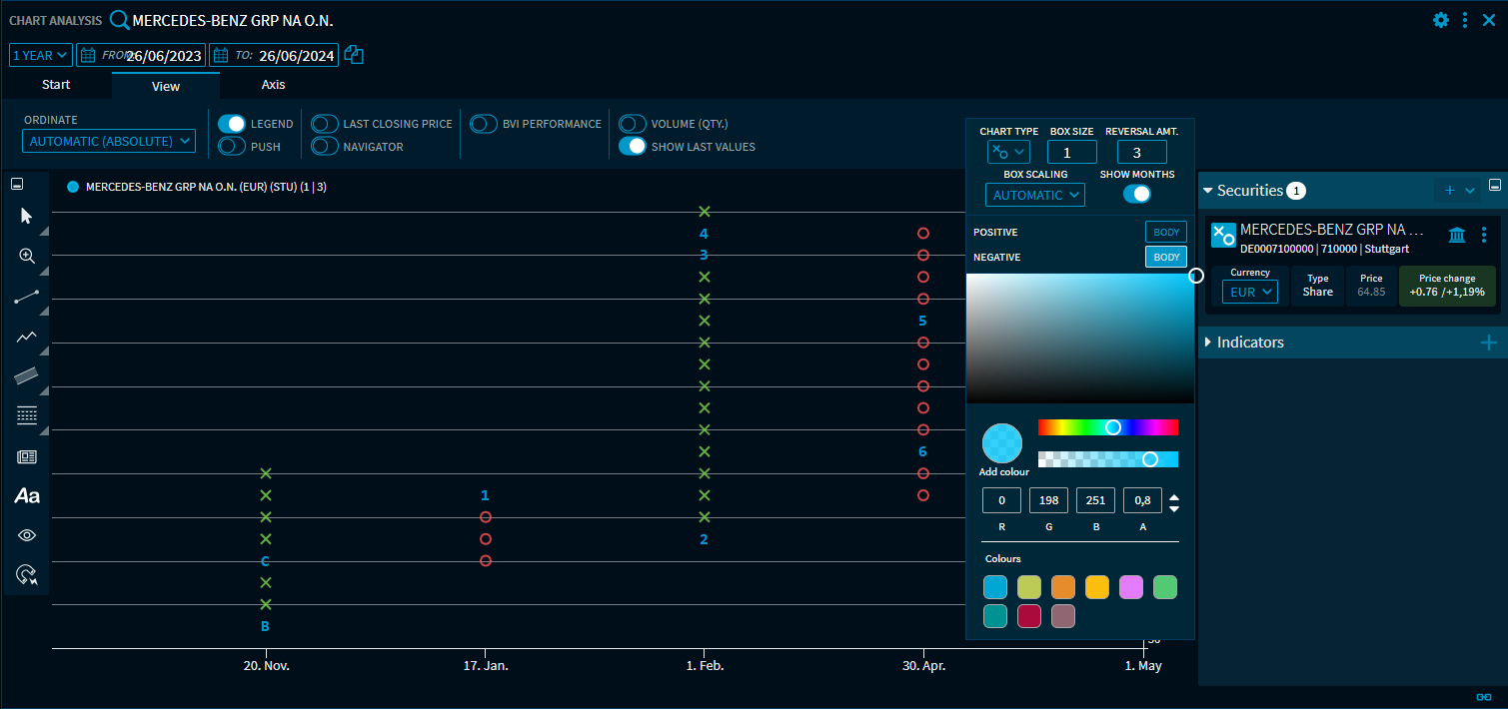Enable the Last Closing Price toggle
Screen dimensions: 1508x709
(325, 124)
